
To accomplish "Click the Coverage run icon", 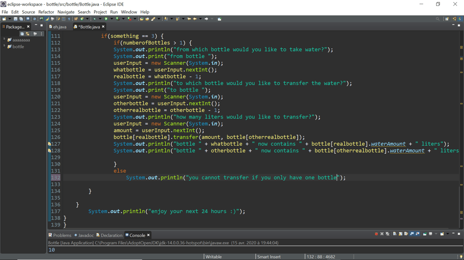I will pyautogui.click(x=117, y=19).
